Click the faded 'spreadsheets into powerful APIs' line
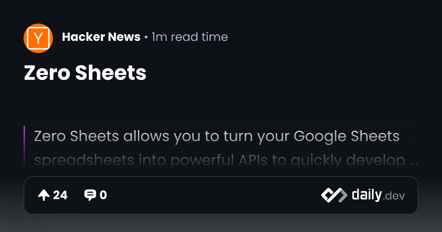Screen dimensions: 442x232 tap(151, 161)
